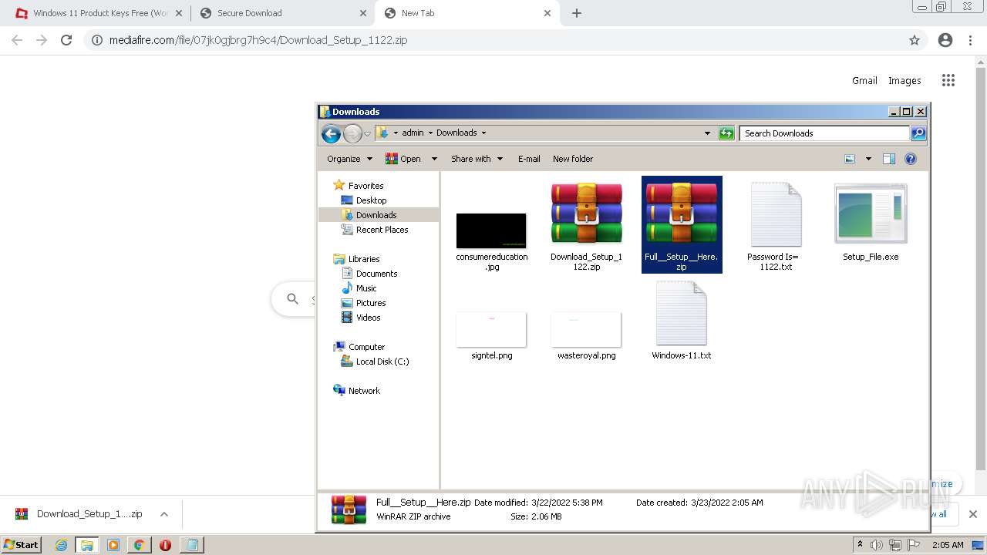
Task: Open the recent locations dropdown arrow
Action: [x=367, y=133]
